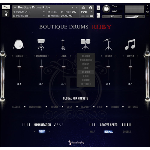Viewport: 150px width, 150px height.
Task: Apply the CLOSER global mix preset
Action: coord(16,107)
